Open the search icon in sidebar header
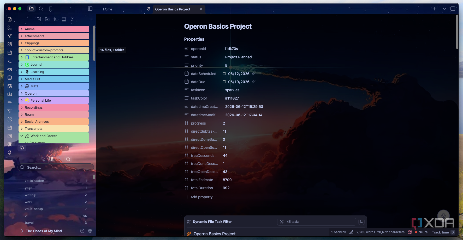The image size is (463, 240). (41, 9)
